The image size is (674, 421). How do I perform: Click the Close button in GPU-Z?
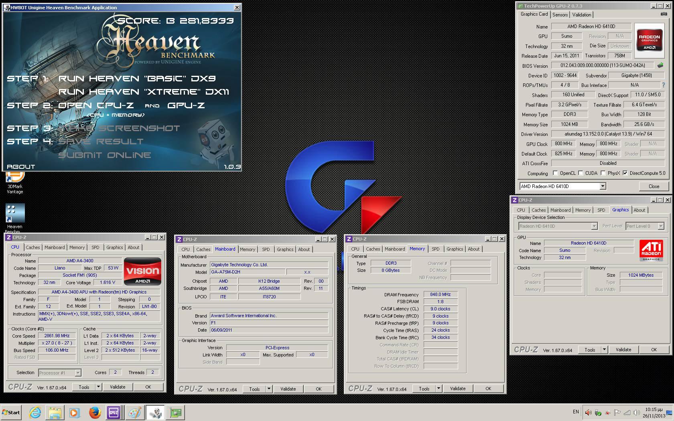coord(654,186)
